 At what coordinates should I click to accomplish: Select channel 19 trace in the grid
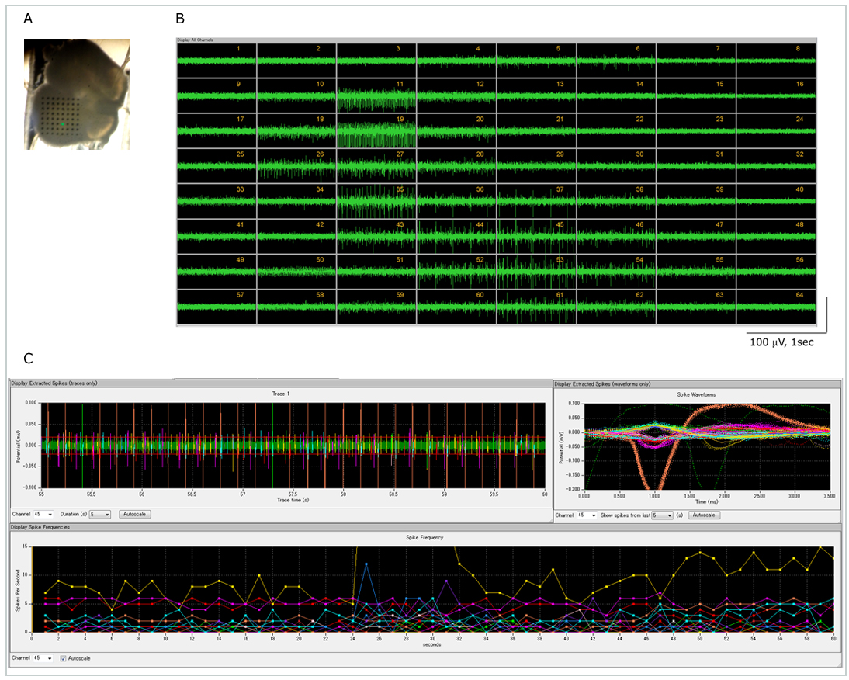(x=376, y=131)
